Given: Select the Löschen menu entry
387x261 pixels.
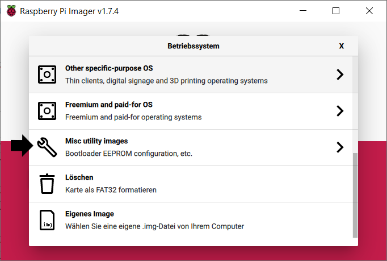Looking at the screenshot, I should pyautogui.click(x=191, y=184).
